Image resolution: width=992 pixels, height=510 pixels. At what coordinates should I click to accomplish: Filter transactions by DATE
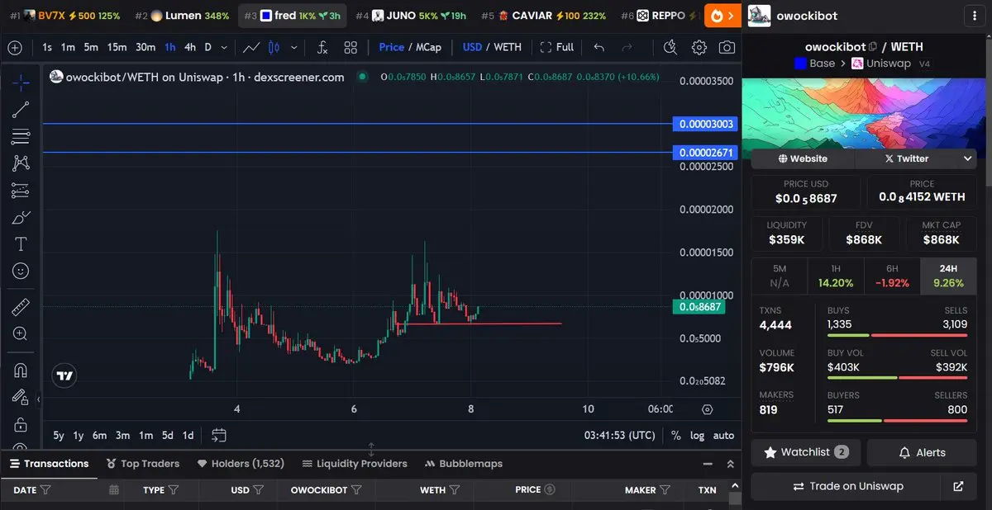click(x=45, y=489)
